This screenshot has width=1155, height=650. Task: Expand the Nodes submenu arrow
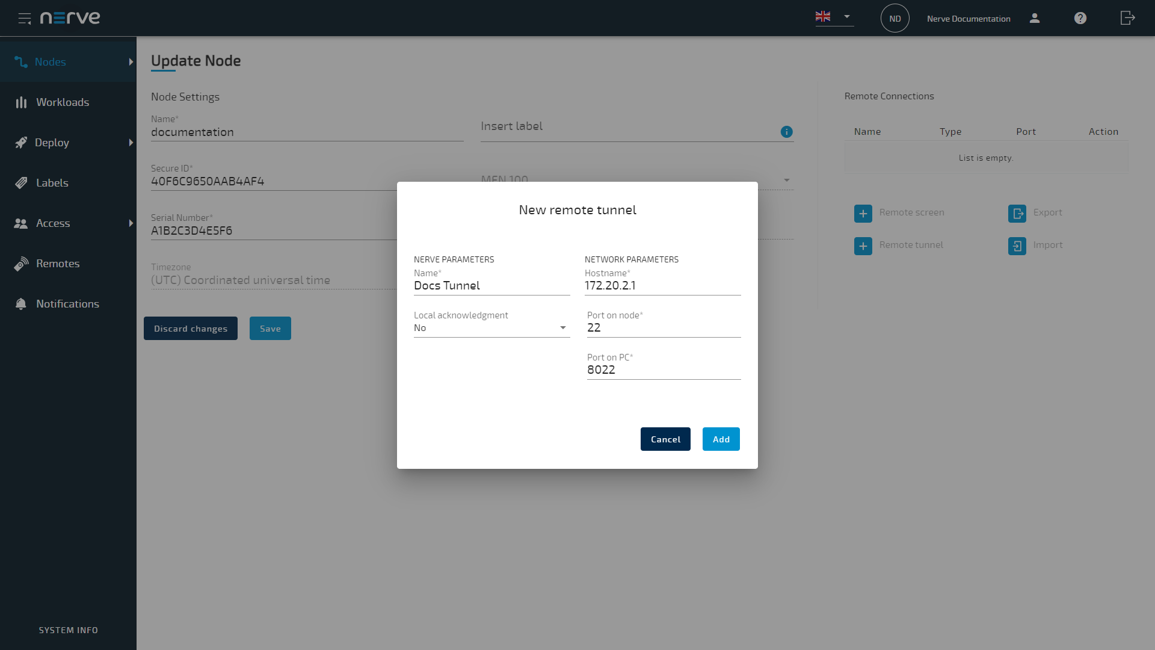point(131,62)
